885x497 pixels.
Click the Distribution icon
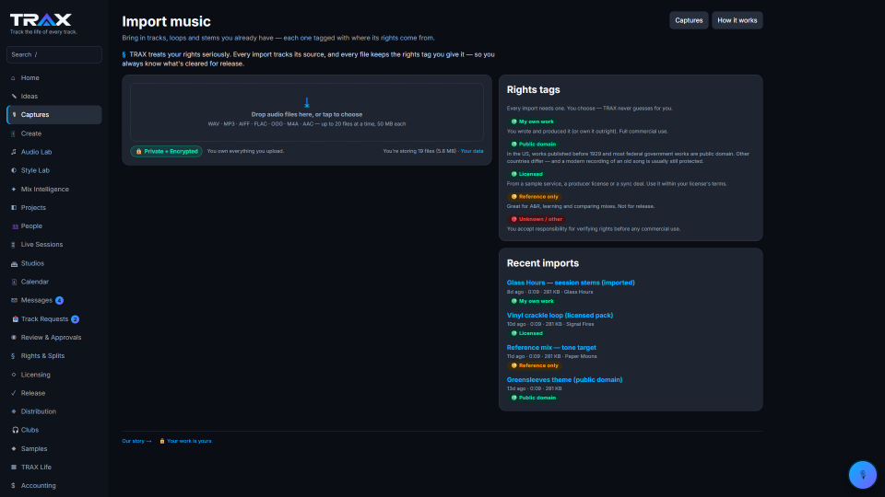[14, 411]
